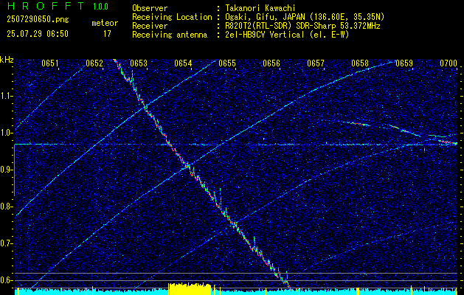Click the 0700 time axis label
The height and width of the screenshot is (295, 464).
449,63
